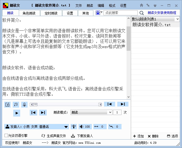Open the skin (shirt) icon
This screenshot has height=148, width=182.
click(x=155, y=6)
